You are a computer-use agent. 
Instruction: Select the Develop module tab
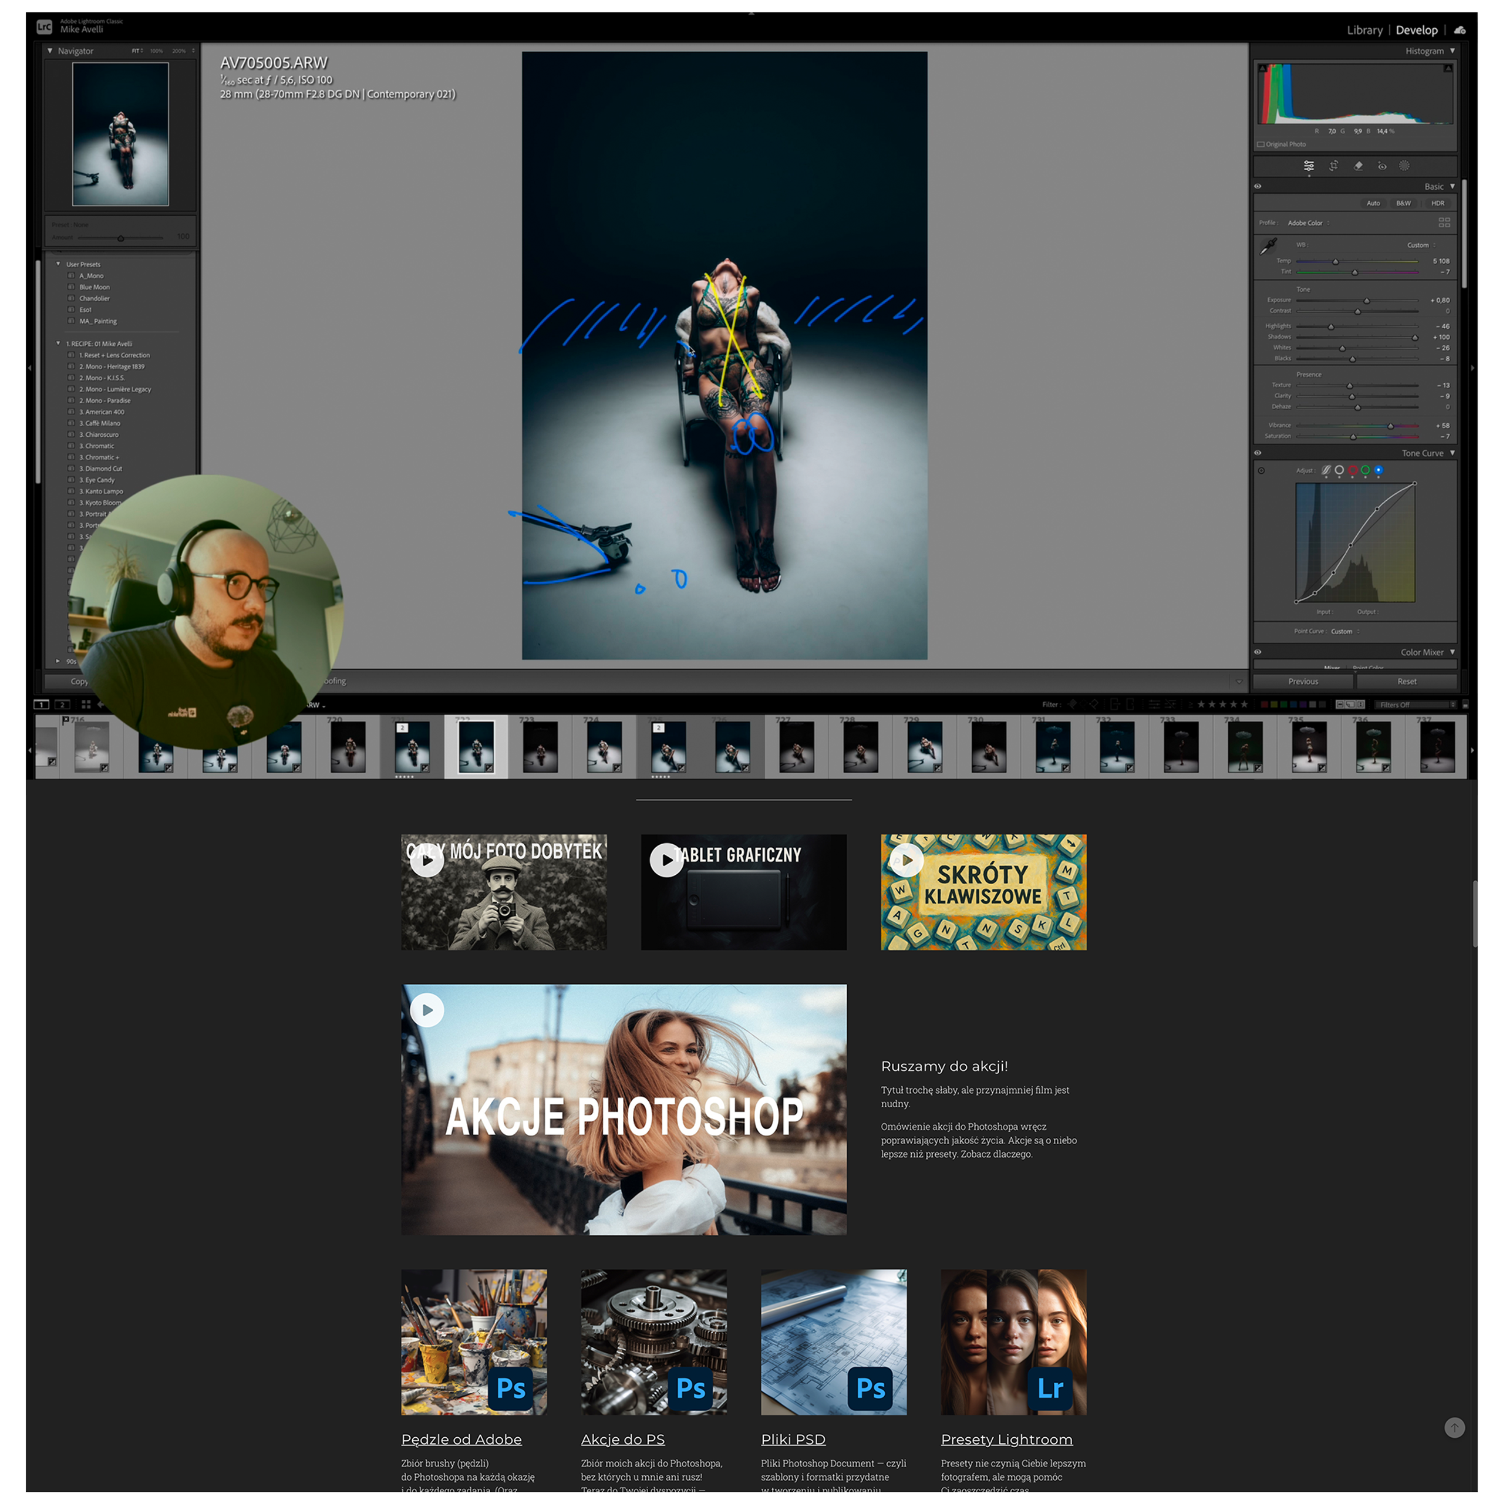click(1416, 31)
